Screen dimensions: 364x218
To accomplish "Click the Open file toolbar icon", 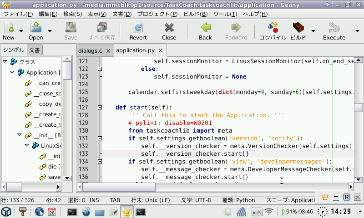I will tap(36, 27).
